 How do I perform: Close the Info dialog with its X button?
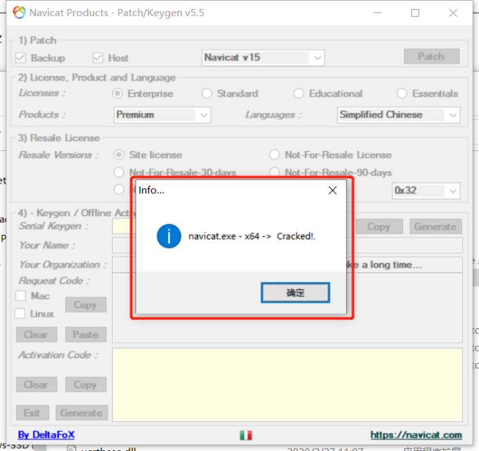pos(332,191)
